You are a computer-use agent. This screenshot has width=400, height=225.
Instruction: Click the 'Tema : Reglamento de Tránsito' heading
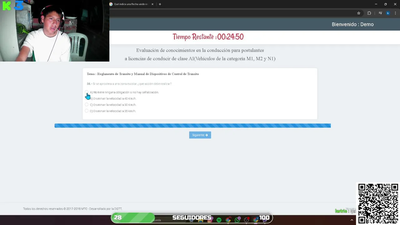click(x=143, y=74)
